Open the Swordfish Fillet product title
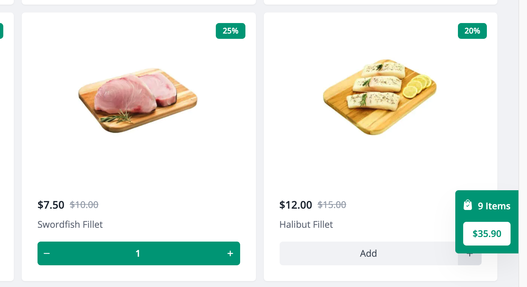Viewport: 527px width, 287px height. [x=70, y=224]
